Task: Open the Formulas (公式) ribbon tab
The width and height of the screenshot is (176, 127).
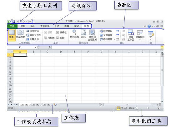Action: 57,26
